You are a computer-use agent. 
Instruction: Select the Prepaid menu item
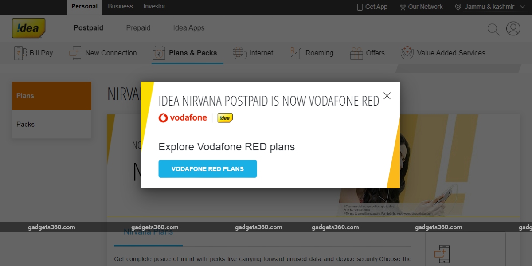click(x=138, y=28)
